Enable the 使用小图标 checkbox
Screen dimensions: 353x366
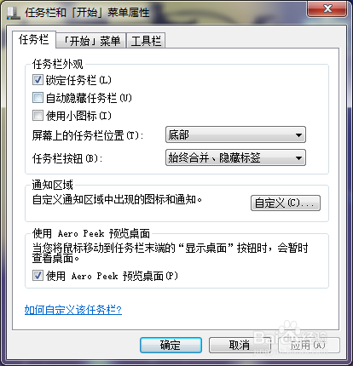pos(38,116)
